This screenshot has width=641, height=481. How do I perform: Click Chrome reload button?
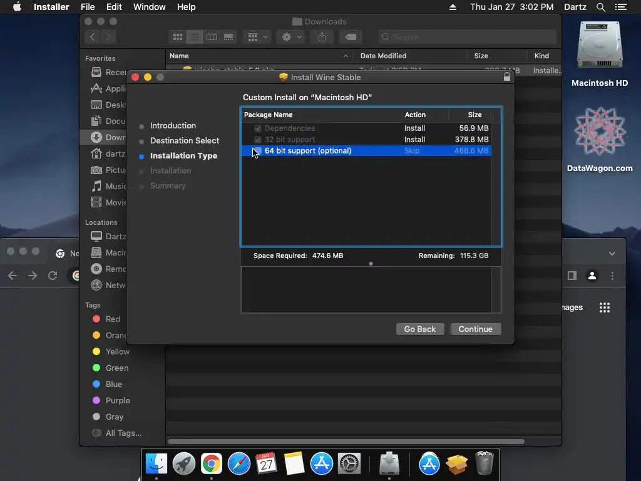53,276
